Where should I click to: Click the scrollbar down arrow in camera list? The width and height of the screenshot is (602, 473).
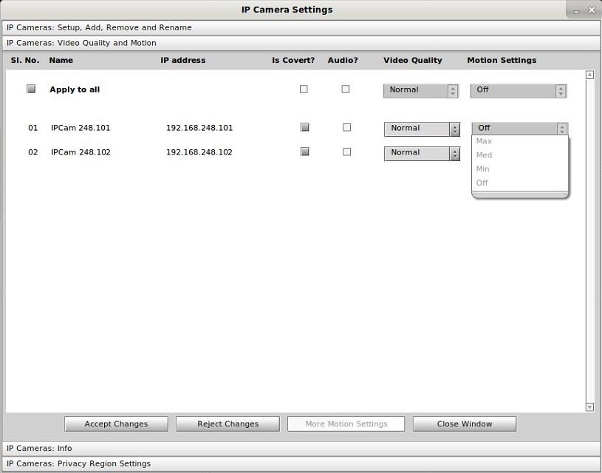pos(589,406)
